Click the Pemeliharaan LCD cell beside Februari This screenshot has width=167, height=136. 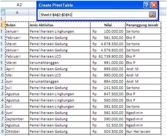(60, 57)
